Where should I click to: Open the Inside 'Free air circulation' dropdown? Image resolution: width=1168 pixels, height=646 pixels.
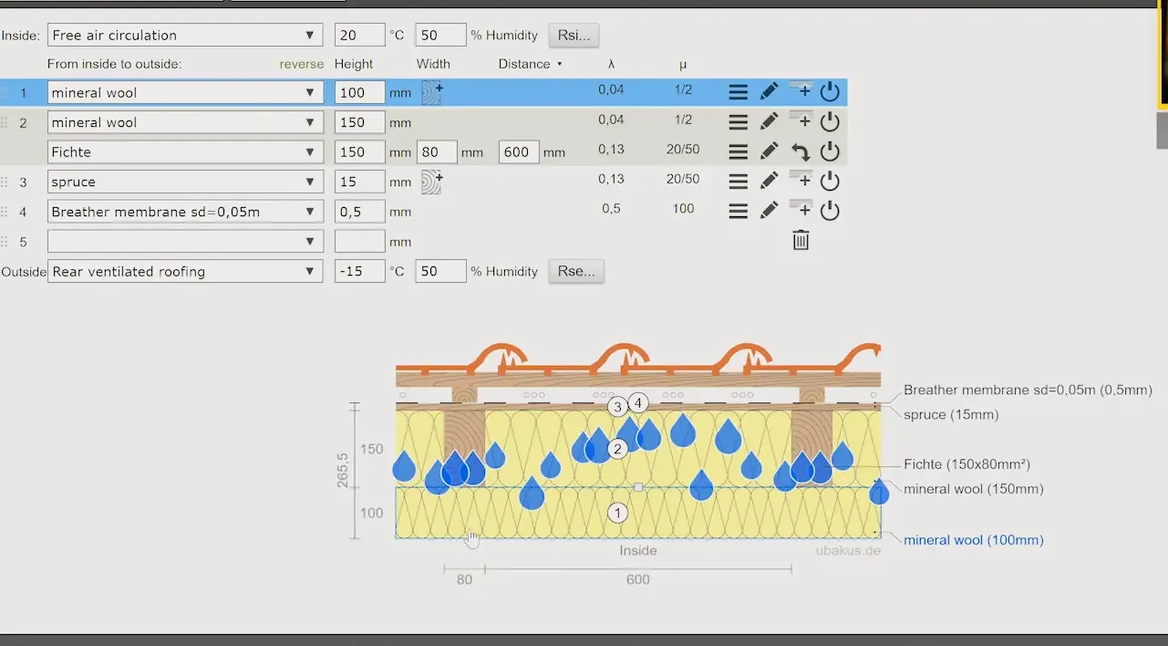[x=184, y=36]
